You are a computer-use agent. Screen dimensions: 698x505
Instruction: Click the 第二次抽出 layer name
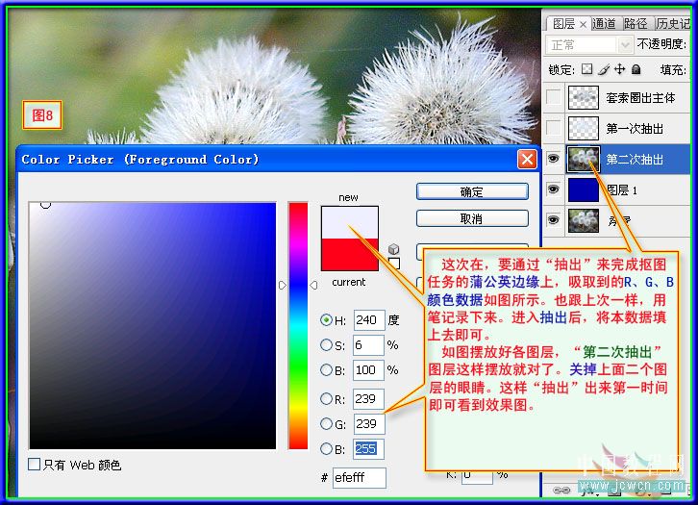635,159
